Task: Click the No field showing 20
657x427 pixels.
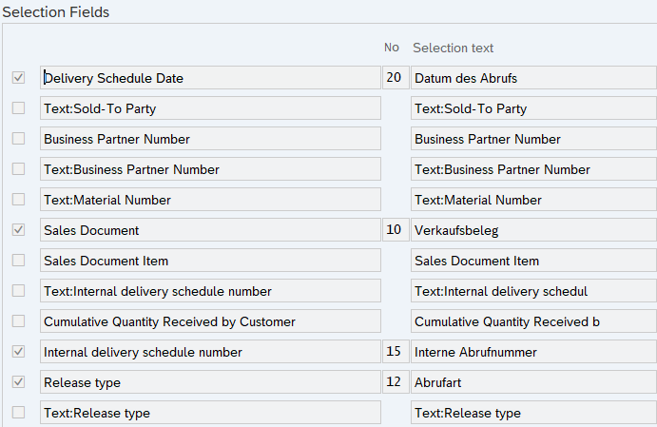Action: point(394,78)
